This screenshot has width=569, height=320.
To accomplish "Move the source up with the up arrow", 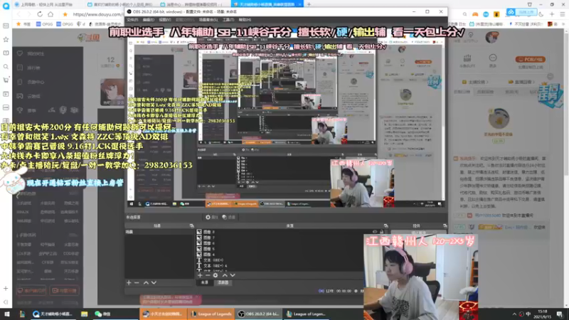I will click(x=225, y=275).
